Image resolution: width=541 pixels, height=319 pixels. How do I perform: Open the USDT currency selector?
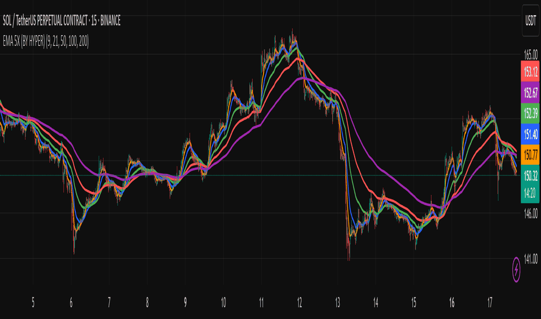[x=531, y=21]
